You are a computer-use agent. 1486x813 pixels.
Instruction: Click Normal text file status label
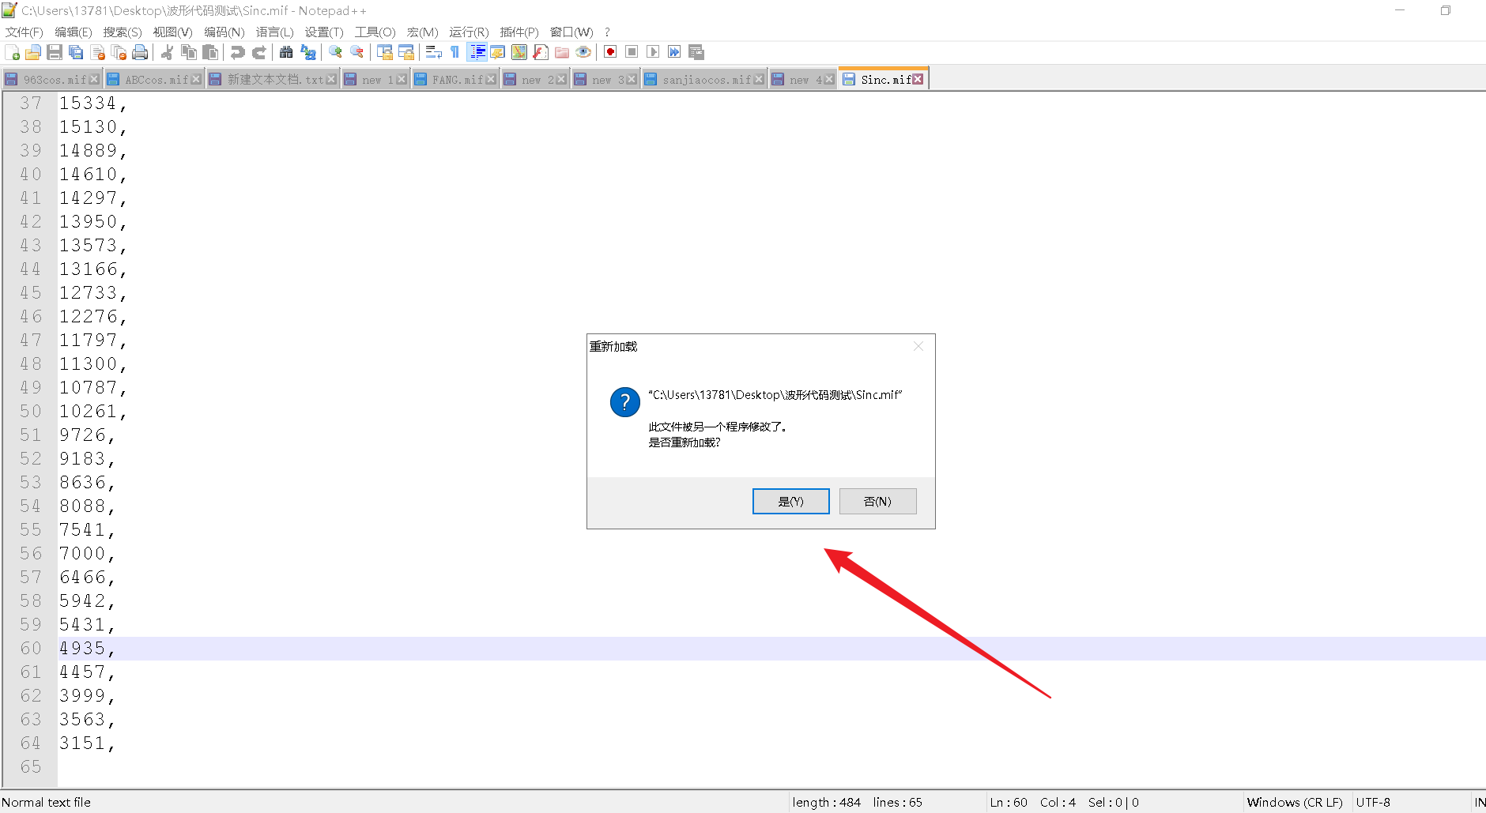pyautogui.click(x=46, y=802)
